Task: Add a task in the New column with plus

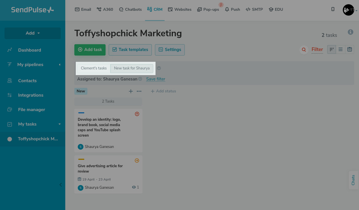Action: tap(131, 91)
